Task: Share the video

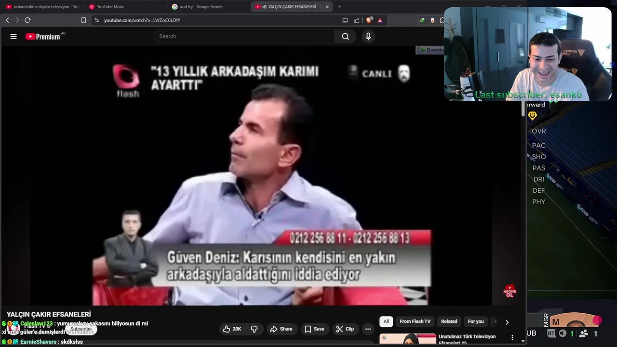Action: [x=281, y=329]
